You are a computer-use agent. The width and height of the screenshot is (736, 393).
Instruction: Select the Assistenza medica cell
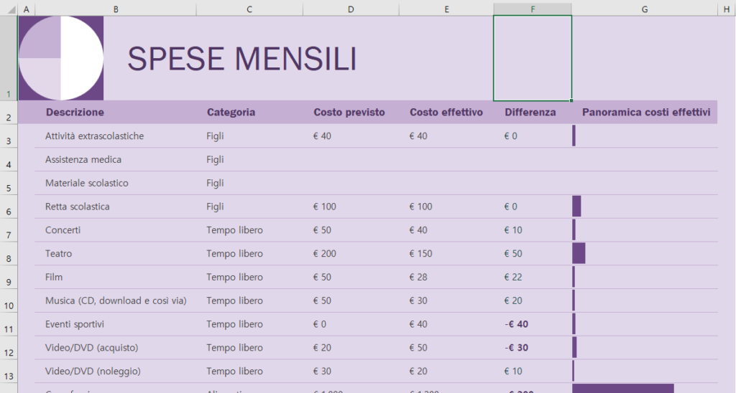click(x=116, y=159)
